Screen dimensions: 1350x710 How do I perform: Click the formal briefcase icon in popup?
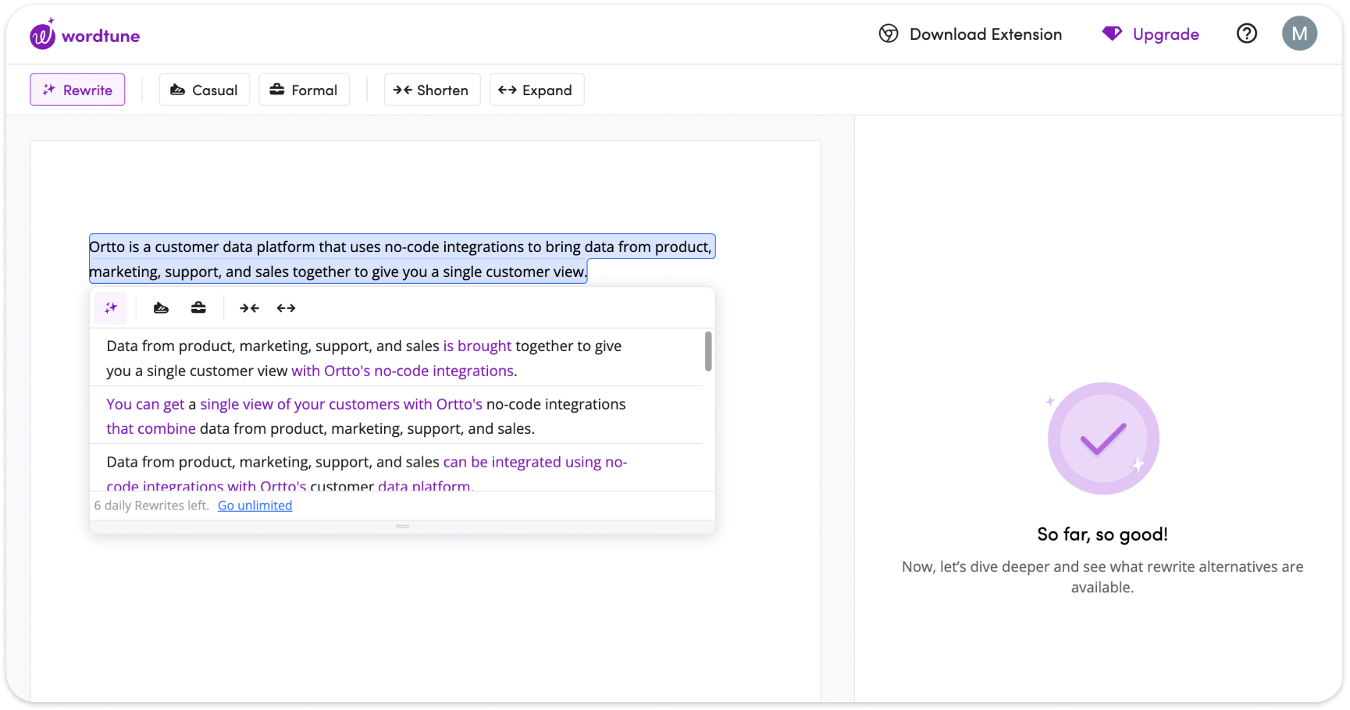[x=198, y=308]
